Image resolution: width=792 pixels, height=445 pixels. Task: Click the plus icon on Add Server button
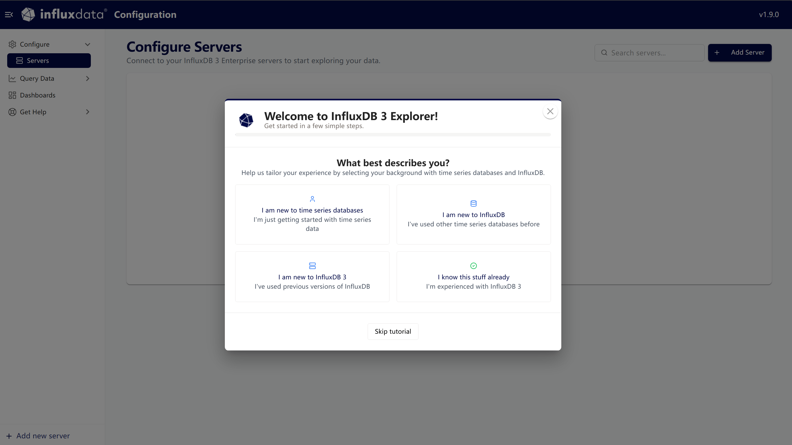point(717,52)
